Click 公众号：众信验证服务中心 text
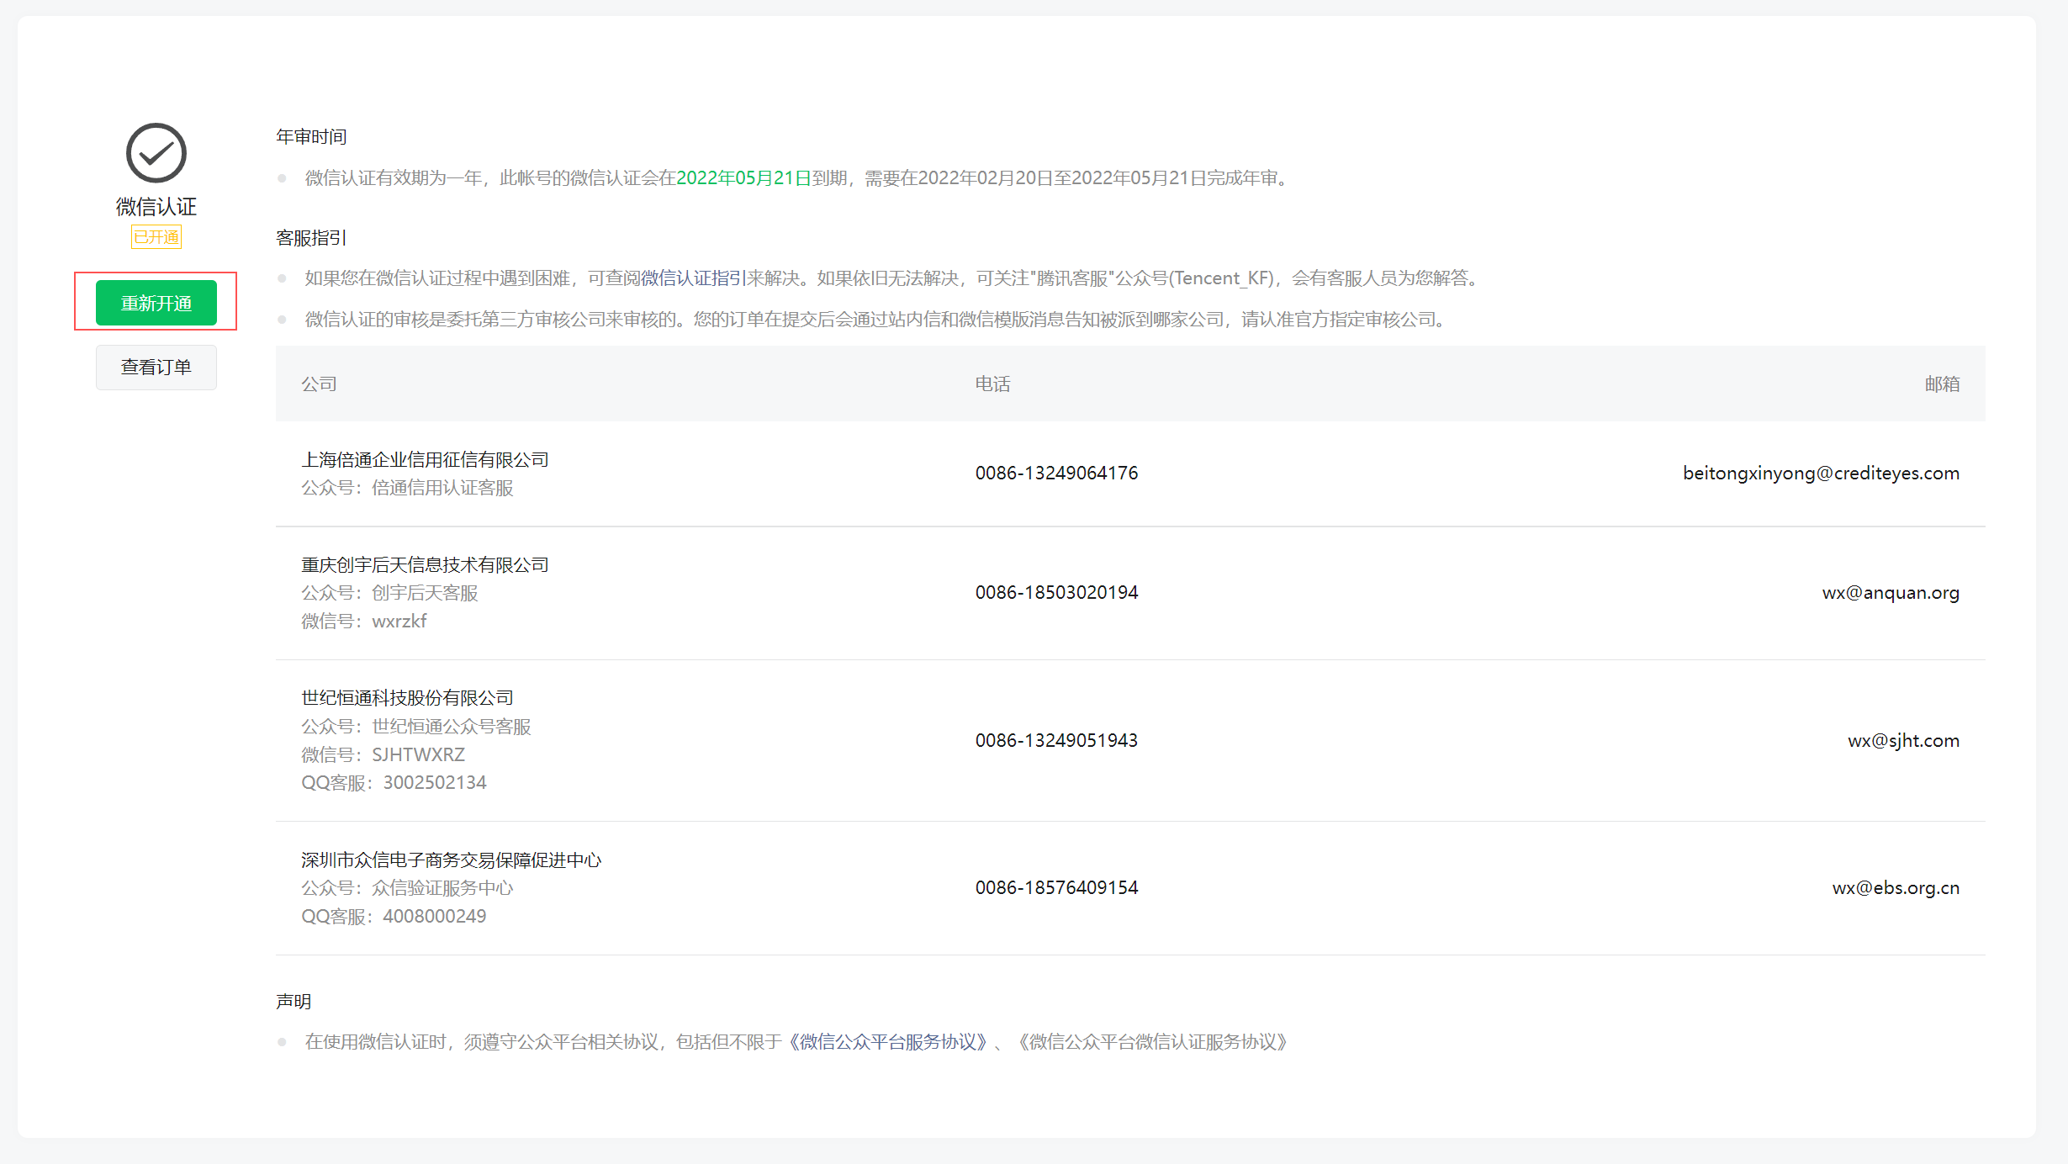The height and width of the screenshot is (1164, 2068). [x=407, y=888]
